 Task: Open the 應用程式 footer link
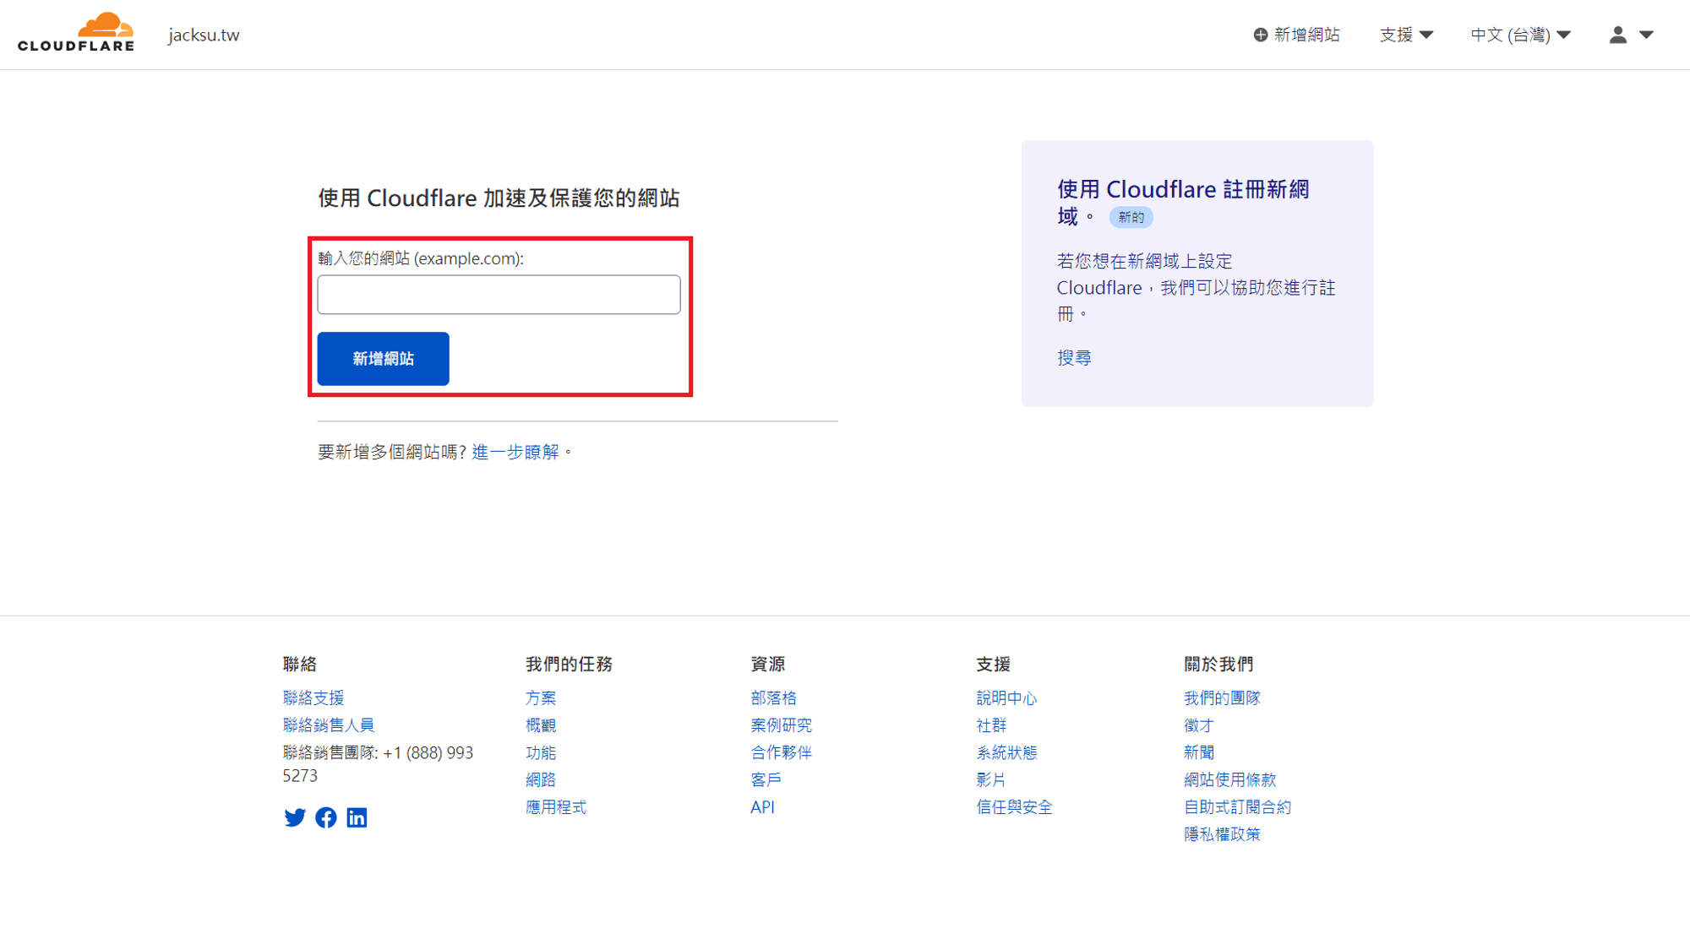click(556, 807)
